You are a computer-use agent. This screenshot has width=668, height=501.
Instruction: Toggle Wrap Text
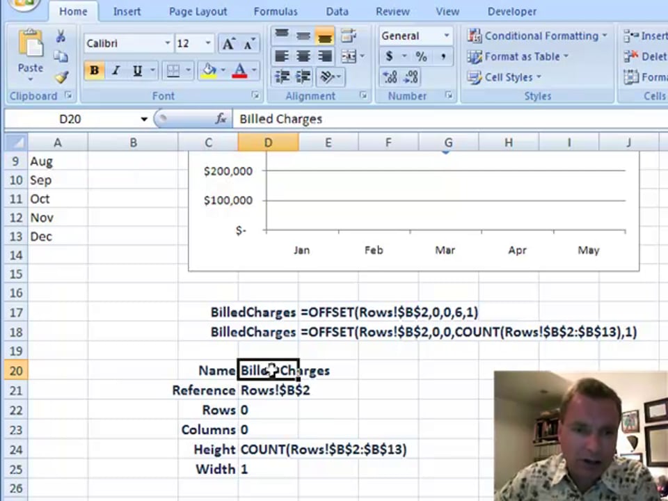click(x=349, y=35)
